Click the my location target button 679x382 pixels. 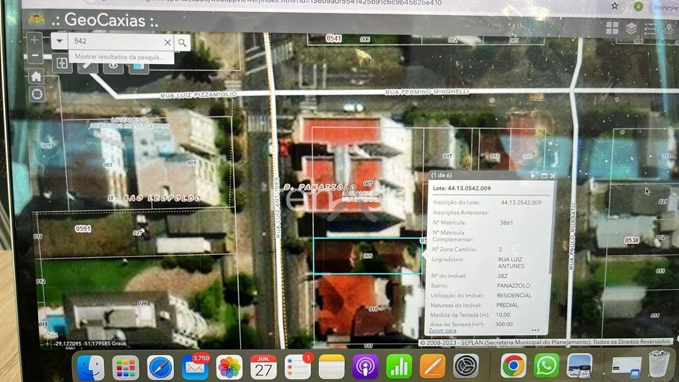coord(37,94)
